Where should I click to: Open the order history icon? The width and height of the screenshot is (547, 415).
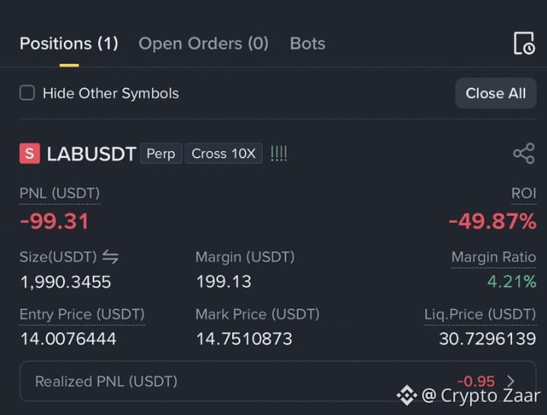pyautogui.click(x=524, y=43)
